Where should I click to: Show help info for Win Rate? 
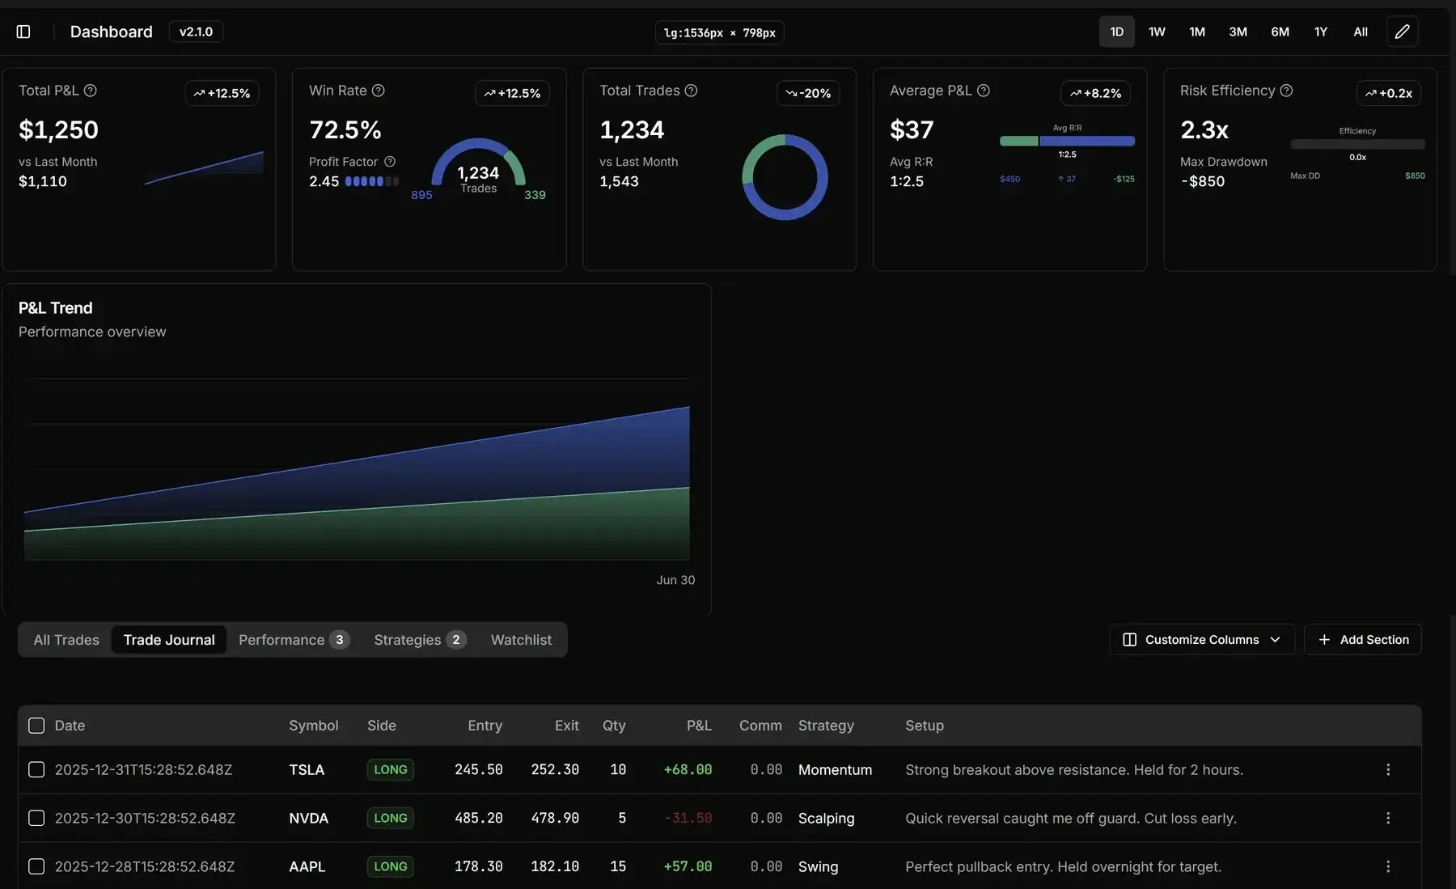point(378,91)
